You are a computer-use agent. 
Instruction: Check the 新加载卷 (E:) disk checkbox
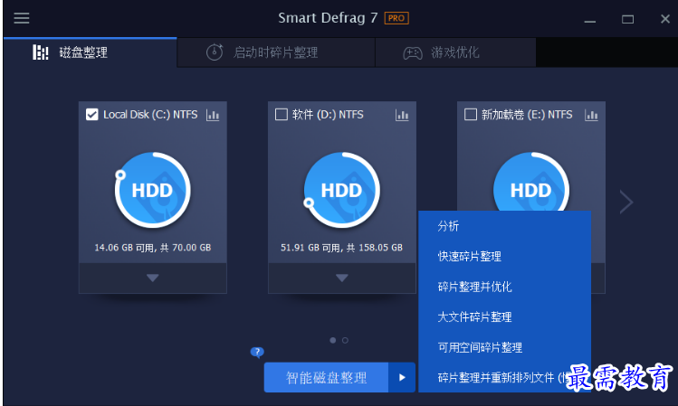(x=471, y=115)
